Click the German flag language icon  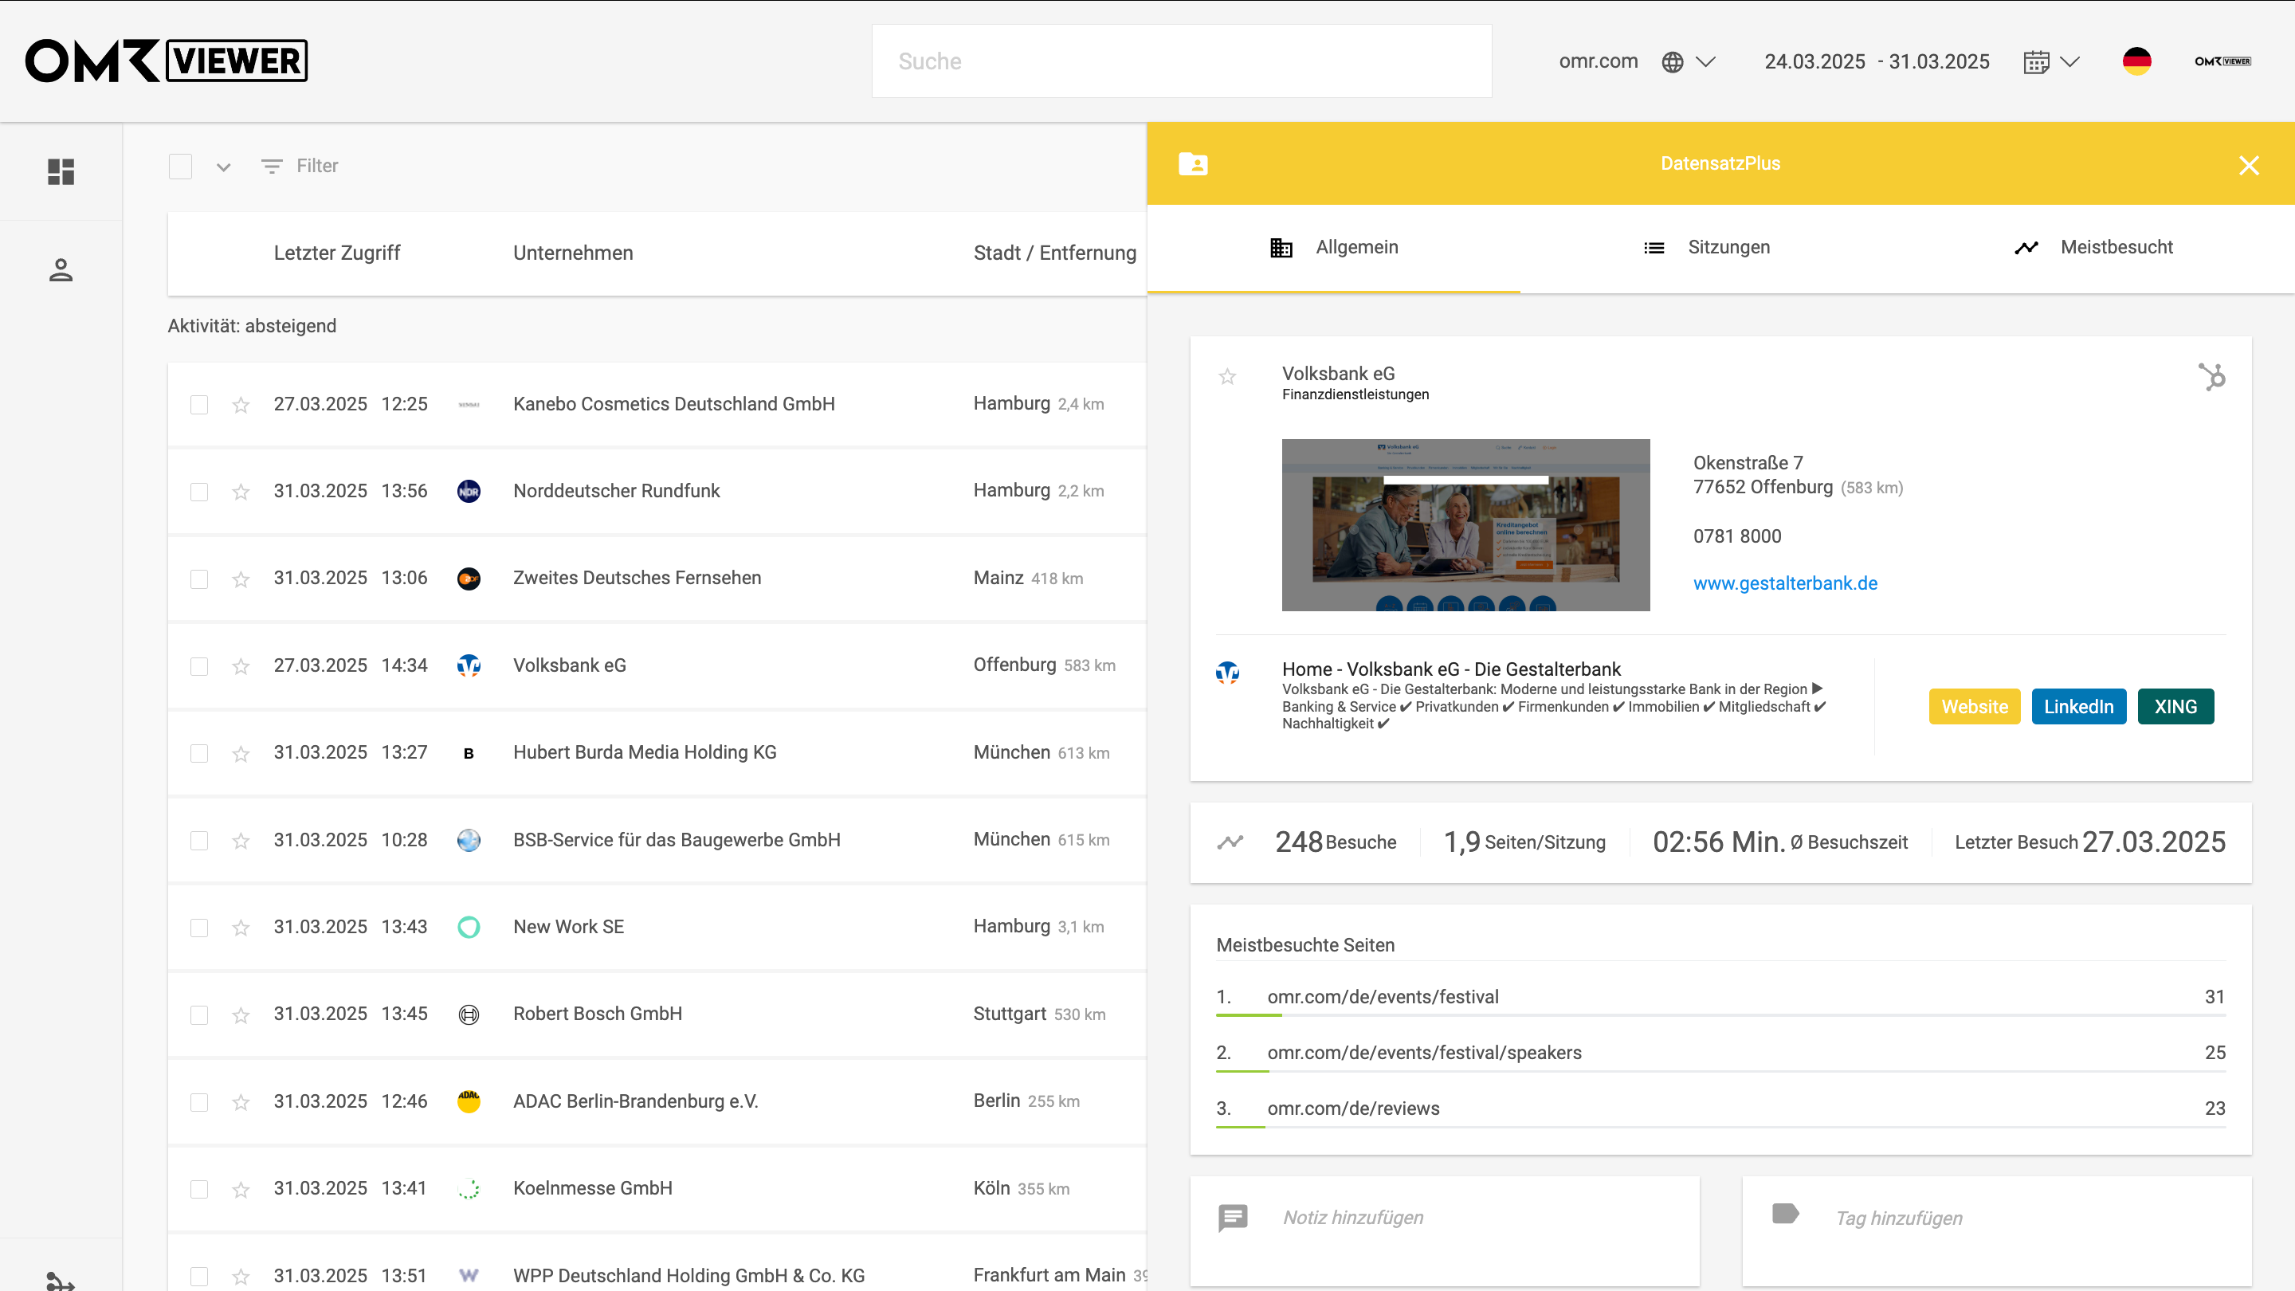[2136, 61]
